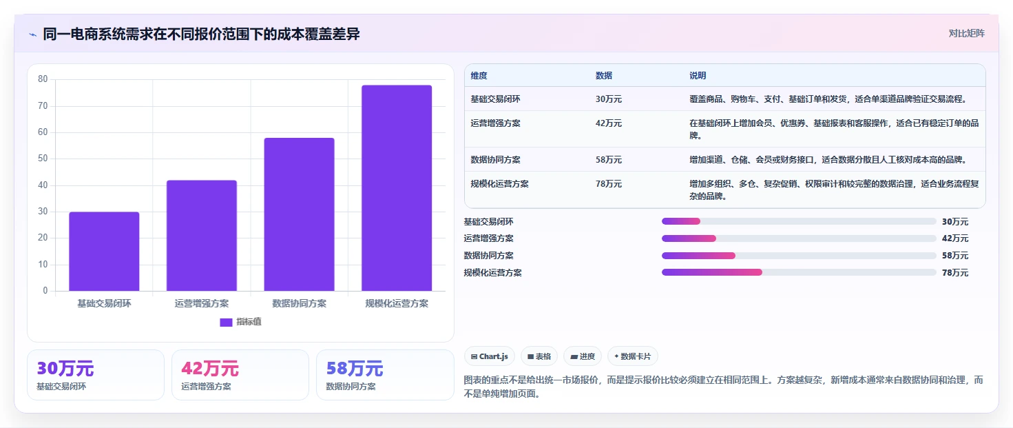Click the 运营增强方案 x-axis label under chart
This screenshot has width=1013, height=428.
tap(202, 303)
